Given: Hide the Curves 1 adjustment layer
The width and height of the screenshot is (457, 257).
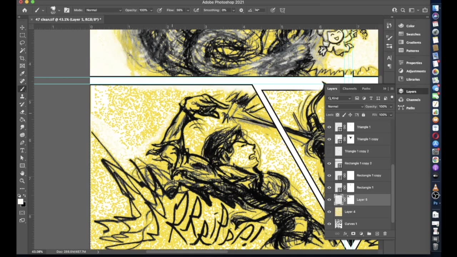Looking at the screenshot, I should pyautogui.click(x=329, y=224).
